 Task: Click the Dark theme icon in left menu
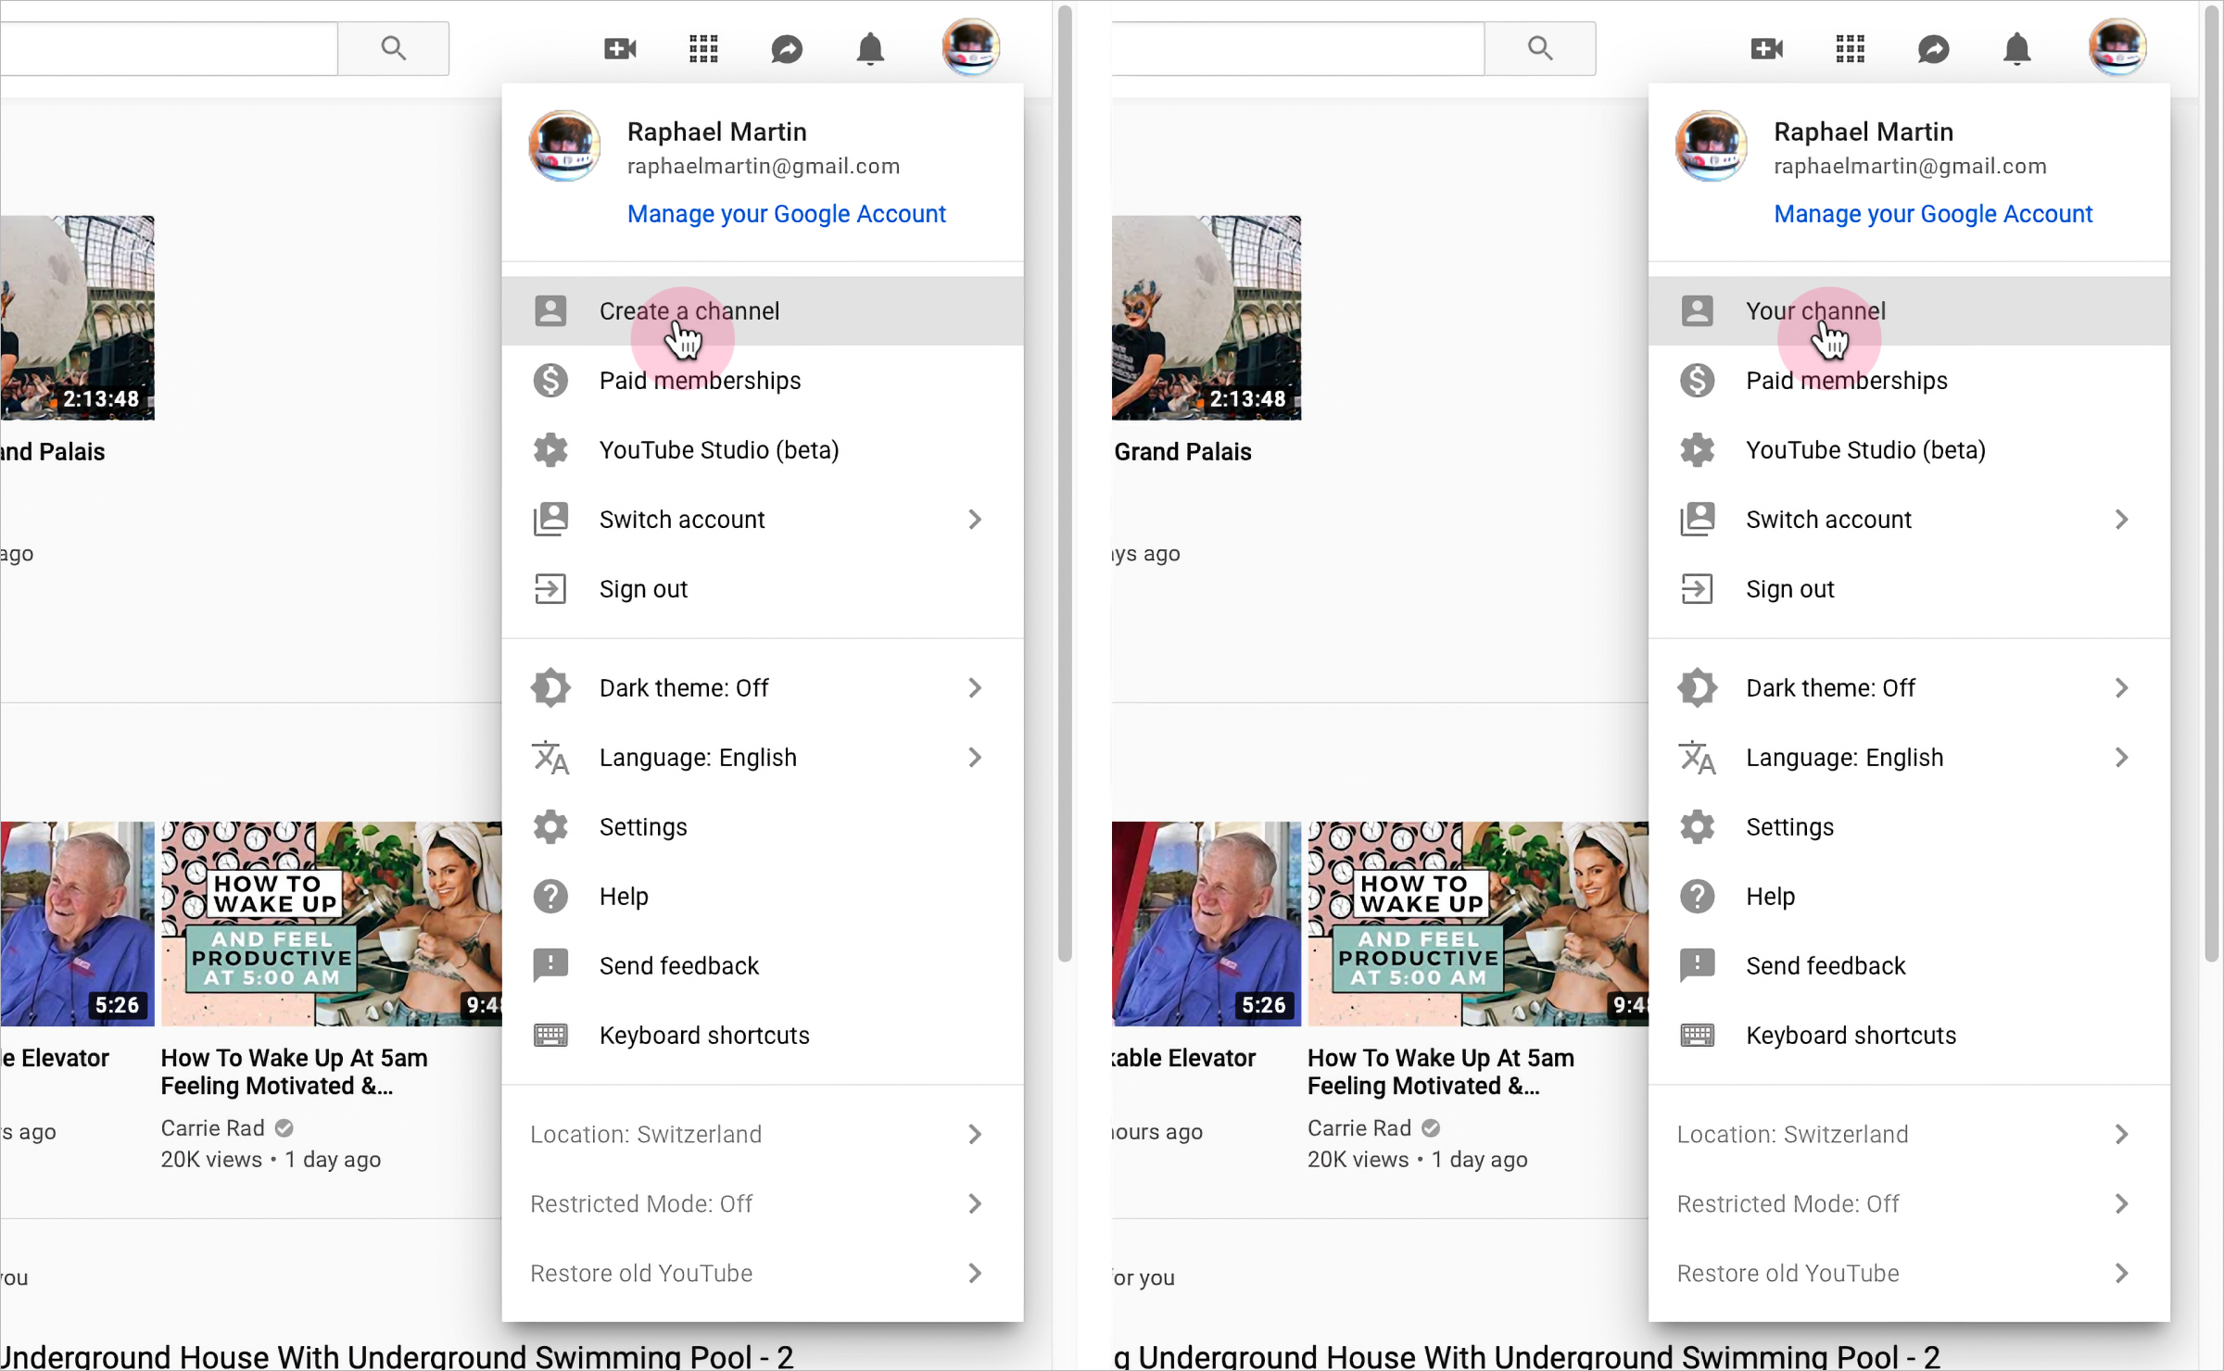click(550, 688)
